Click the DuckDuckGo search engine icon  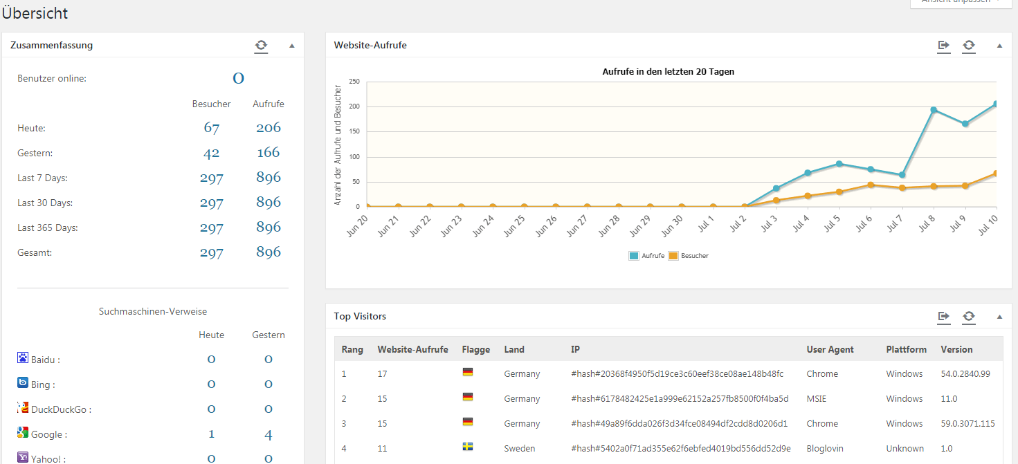click(x=23, y=408)
